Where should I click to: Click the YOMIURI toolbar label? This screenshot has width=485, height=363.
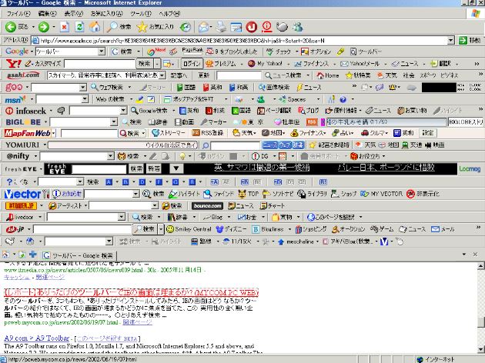(x=22, y=145)
